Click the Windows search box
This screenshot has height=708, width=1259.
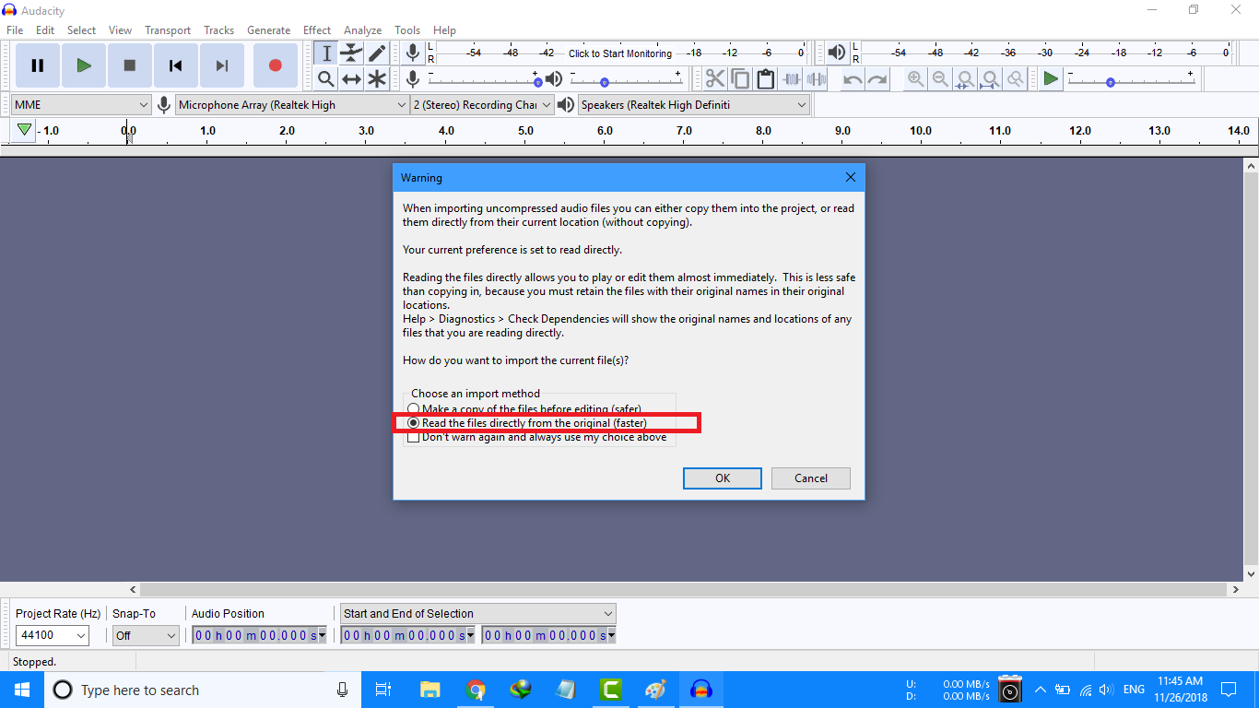coord(203,690)
